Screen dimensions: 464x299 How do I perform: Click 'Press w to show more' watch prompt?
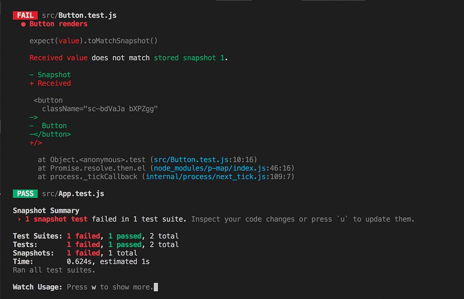110,287
